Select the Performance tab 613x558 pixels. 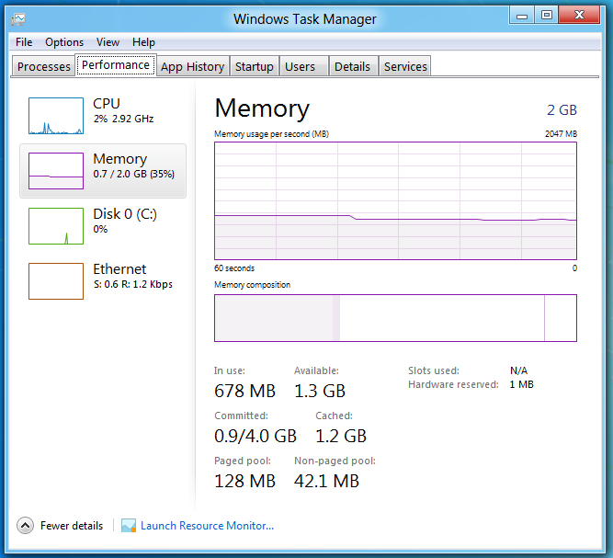pos(116,65)
